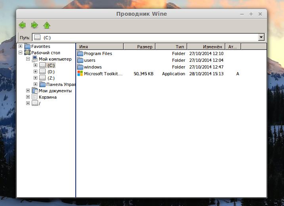This screenshot has height=206, width=284.
Task: Collapse the Мой компьютер tree node
Action: pos(28,59)
